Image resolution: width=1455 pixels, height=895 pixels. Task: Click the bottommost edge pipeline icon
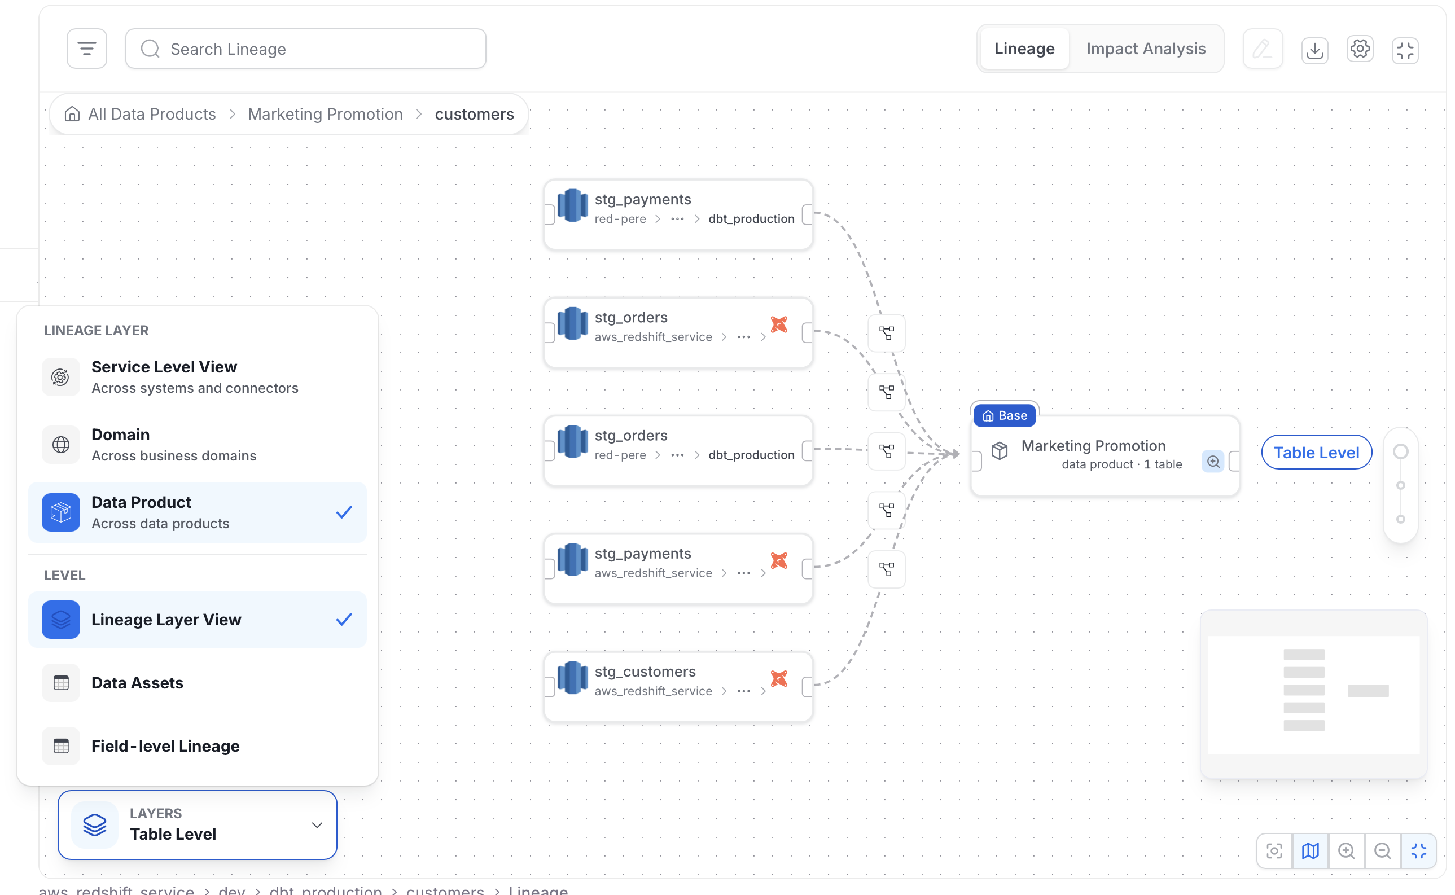coord(886,569)
